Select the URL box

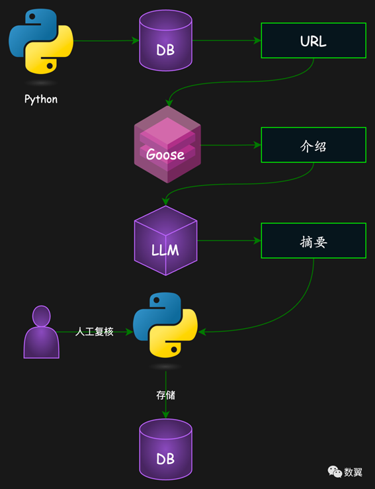[313, 40]
